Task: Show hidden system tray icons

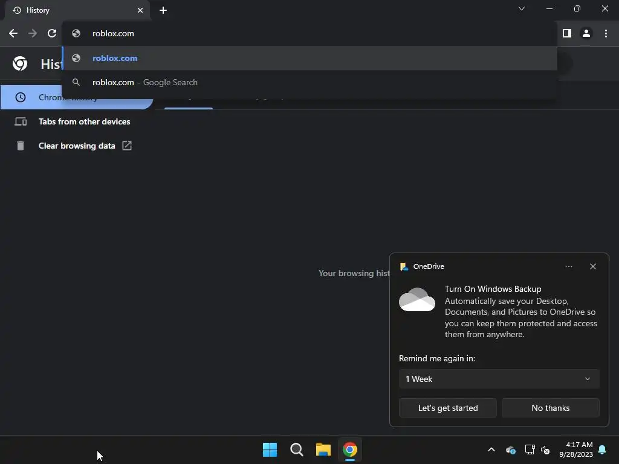Action: pos(491,449)
